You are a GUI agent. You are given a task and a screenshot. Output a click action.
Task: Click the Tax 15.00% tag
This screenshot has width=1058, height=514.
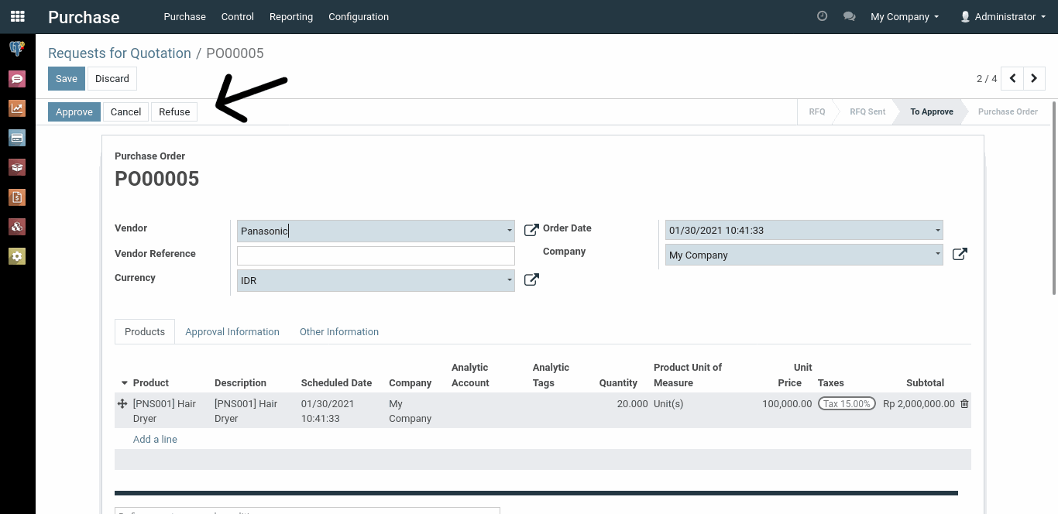pos(847,403)
